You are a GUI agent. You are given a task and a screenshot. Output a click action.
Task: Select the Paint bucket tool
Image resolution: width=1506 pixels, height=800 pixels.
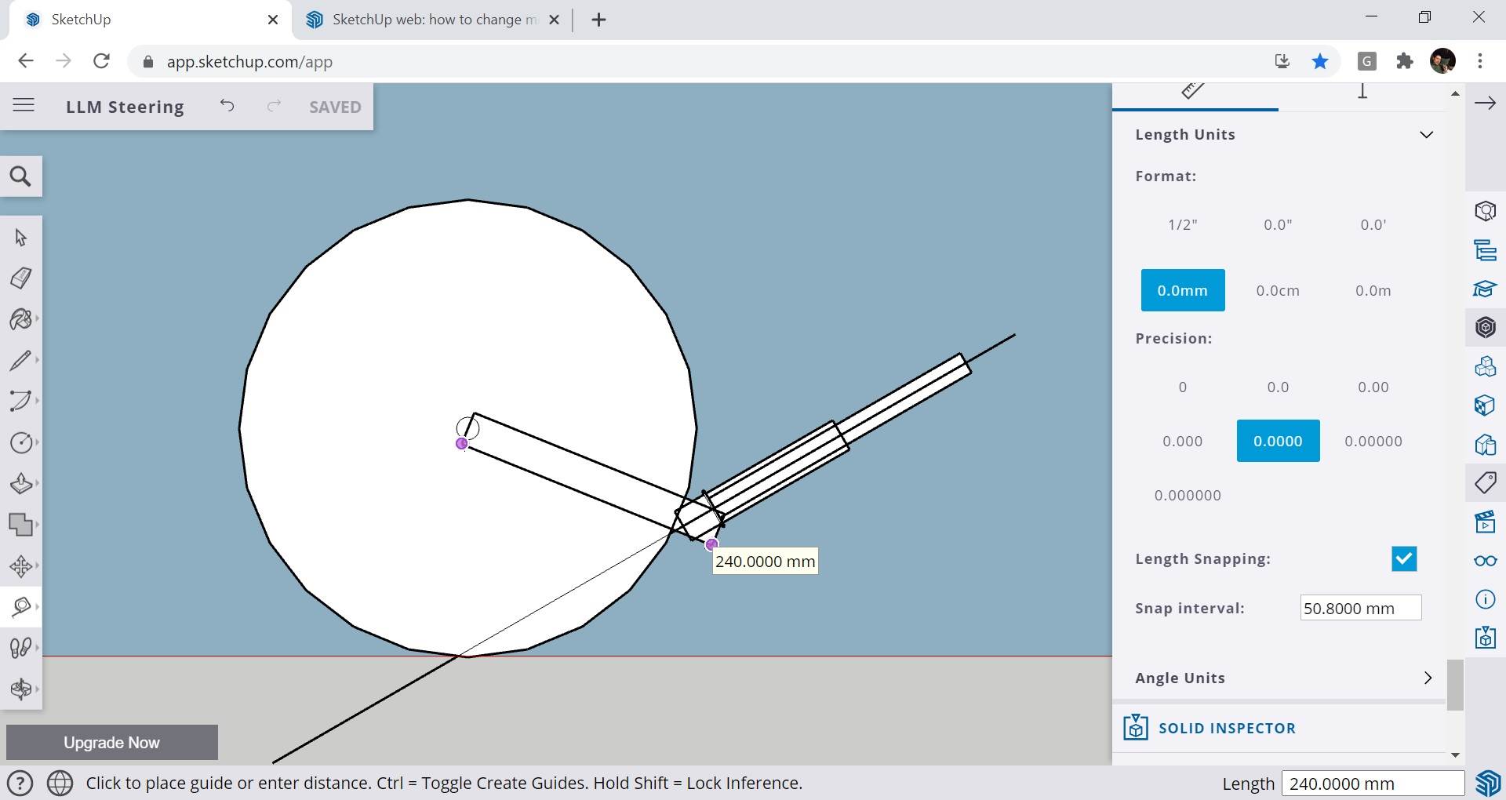(x=20, y=319)
